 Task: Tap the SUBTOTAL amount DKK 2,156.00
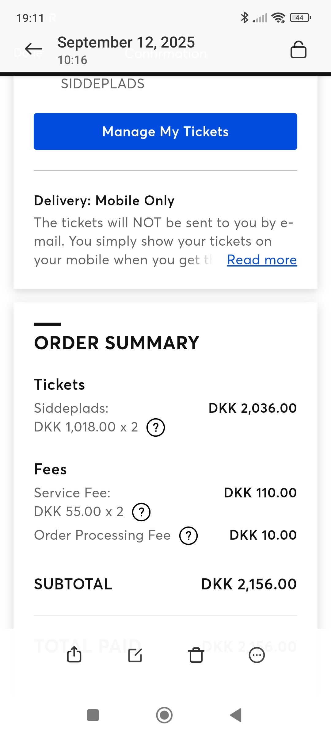[249, 584]
